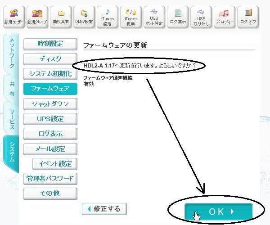
Task: Open the 新規グループ new group icon
Action: [x=37, y=17]
